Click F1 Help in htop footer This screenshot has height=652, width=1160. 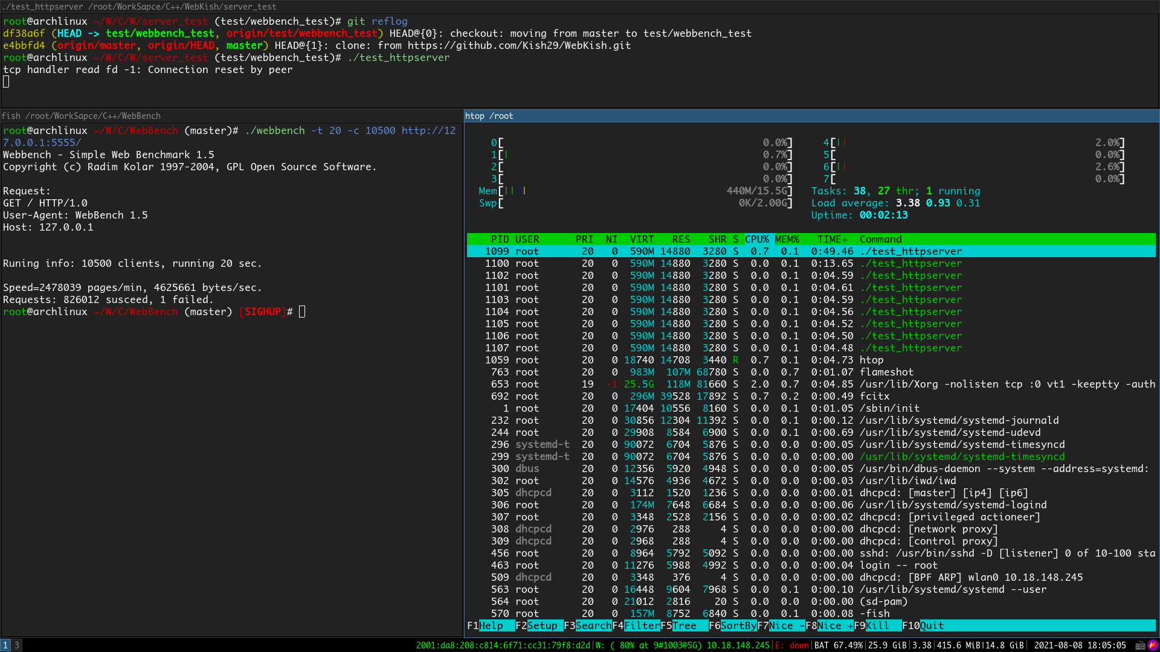coord(491,625)
